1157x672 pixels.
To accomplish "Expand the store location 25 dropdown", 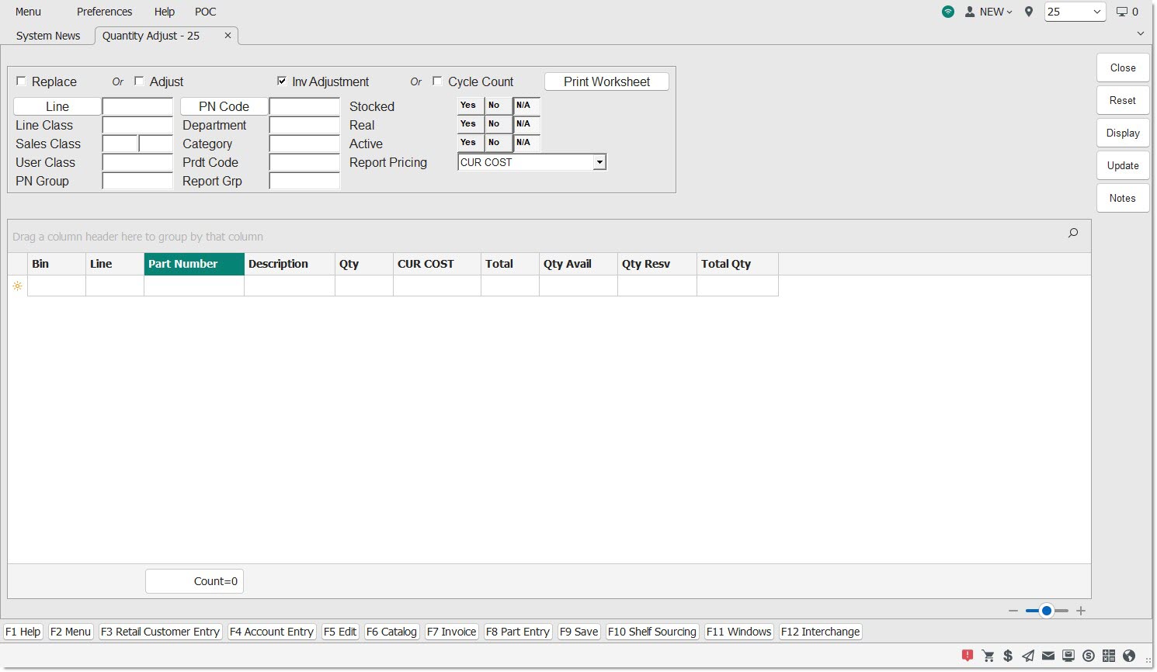I will (x=1096, y=12).
